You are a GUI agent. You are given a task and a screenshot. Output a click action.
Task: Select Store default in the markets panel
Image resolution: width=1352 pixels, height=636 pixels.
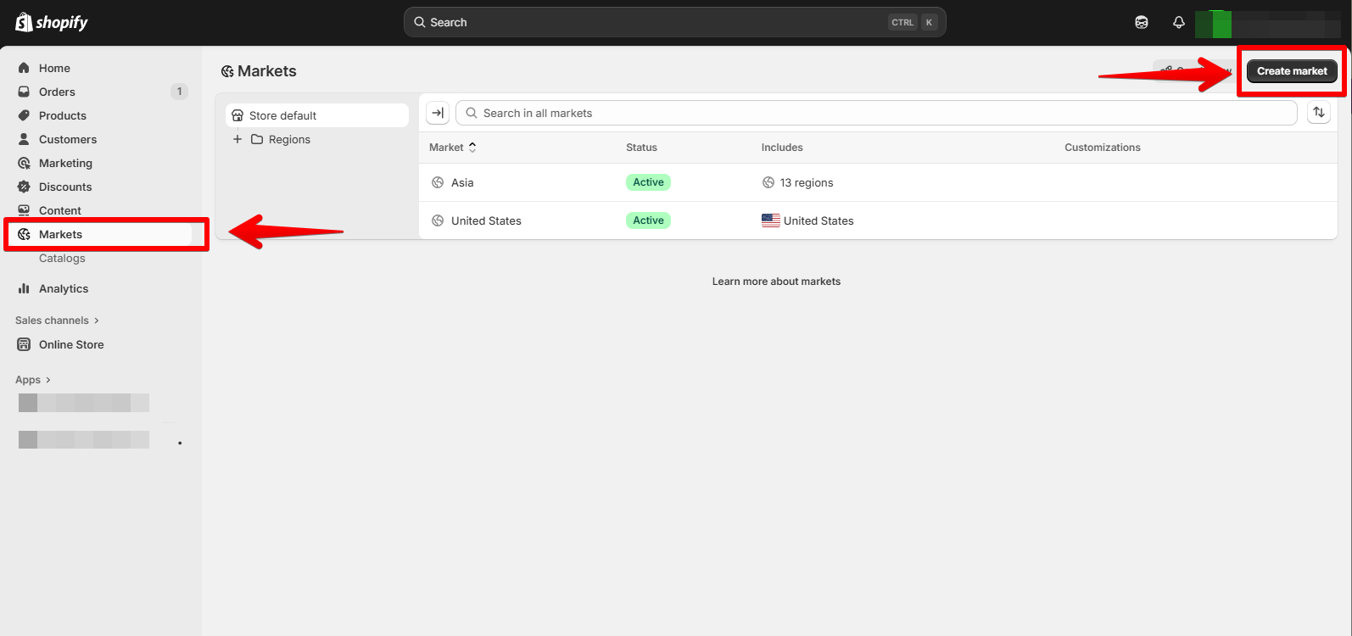(317, 115)
